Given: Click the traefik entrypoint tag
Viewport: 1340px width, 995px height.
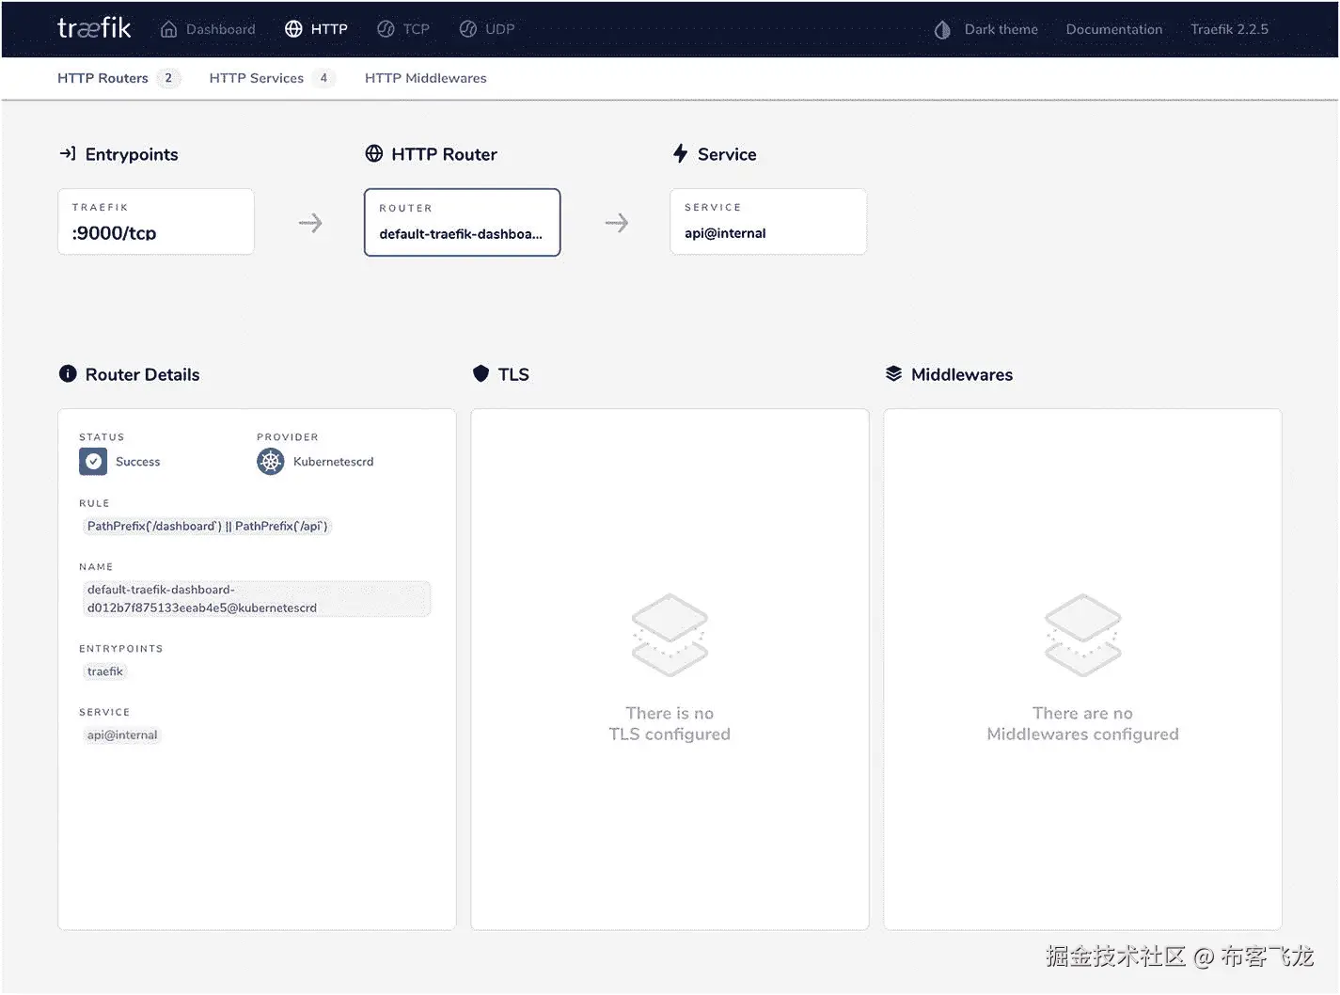Looking at the screenshot, I should [105, 671].
